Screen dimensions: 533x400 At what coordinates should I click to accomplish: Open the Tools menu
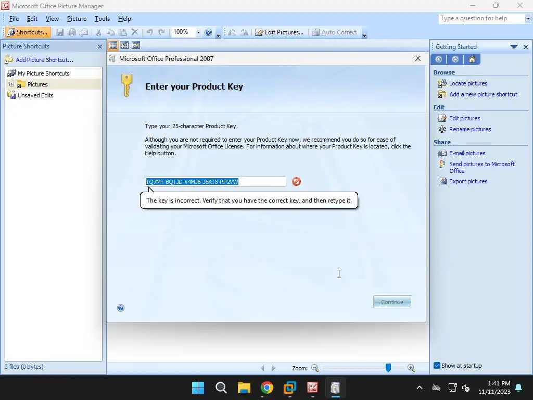point(102,19)
